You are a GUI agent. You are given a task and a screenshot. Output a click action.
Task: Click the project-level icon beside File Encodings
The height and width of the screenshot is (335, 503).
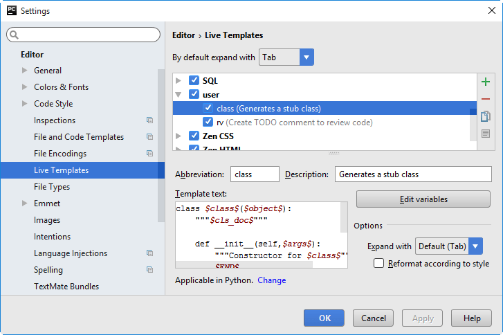(149, 154)
